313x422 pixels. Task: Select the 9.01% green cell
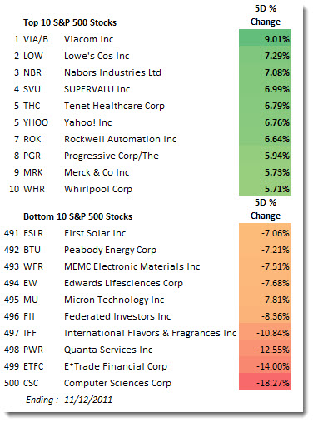265,37
